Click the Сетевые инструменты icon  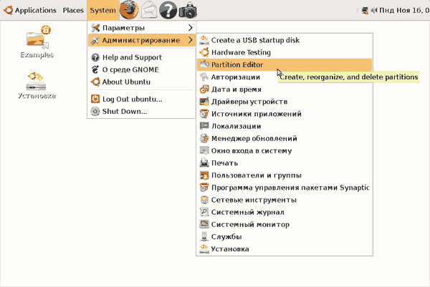point(204,200)
